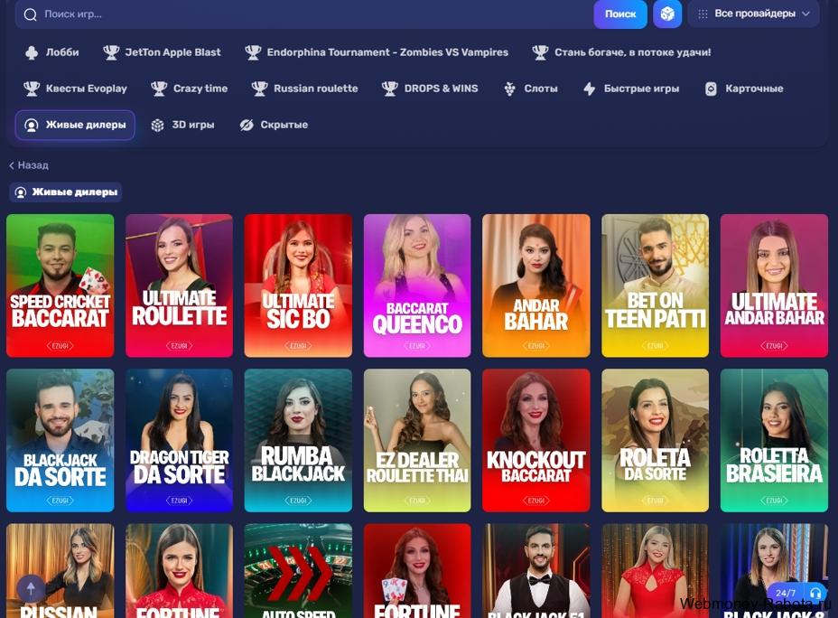Launch Ultimate Sic Bo game
The height and width of the screenshot is (618, 838).
[x=298, y=286]
